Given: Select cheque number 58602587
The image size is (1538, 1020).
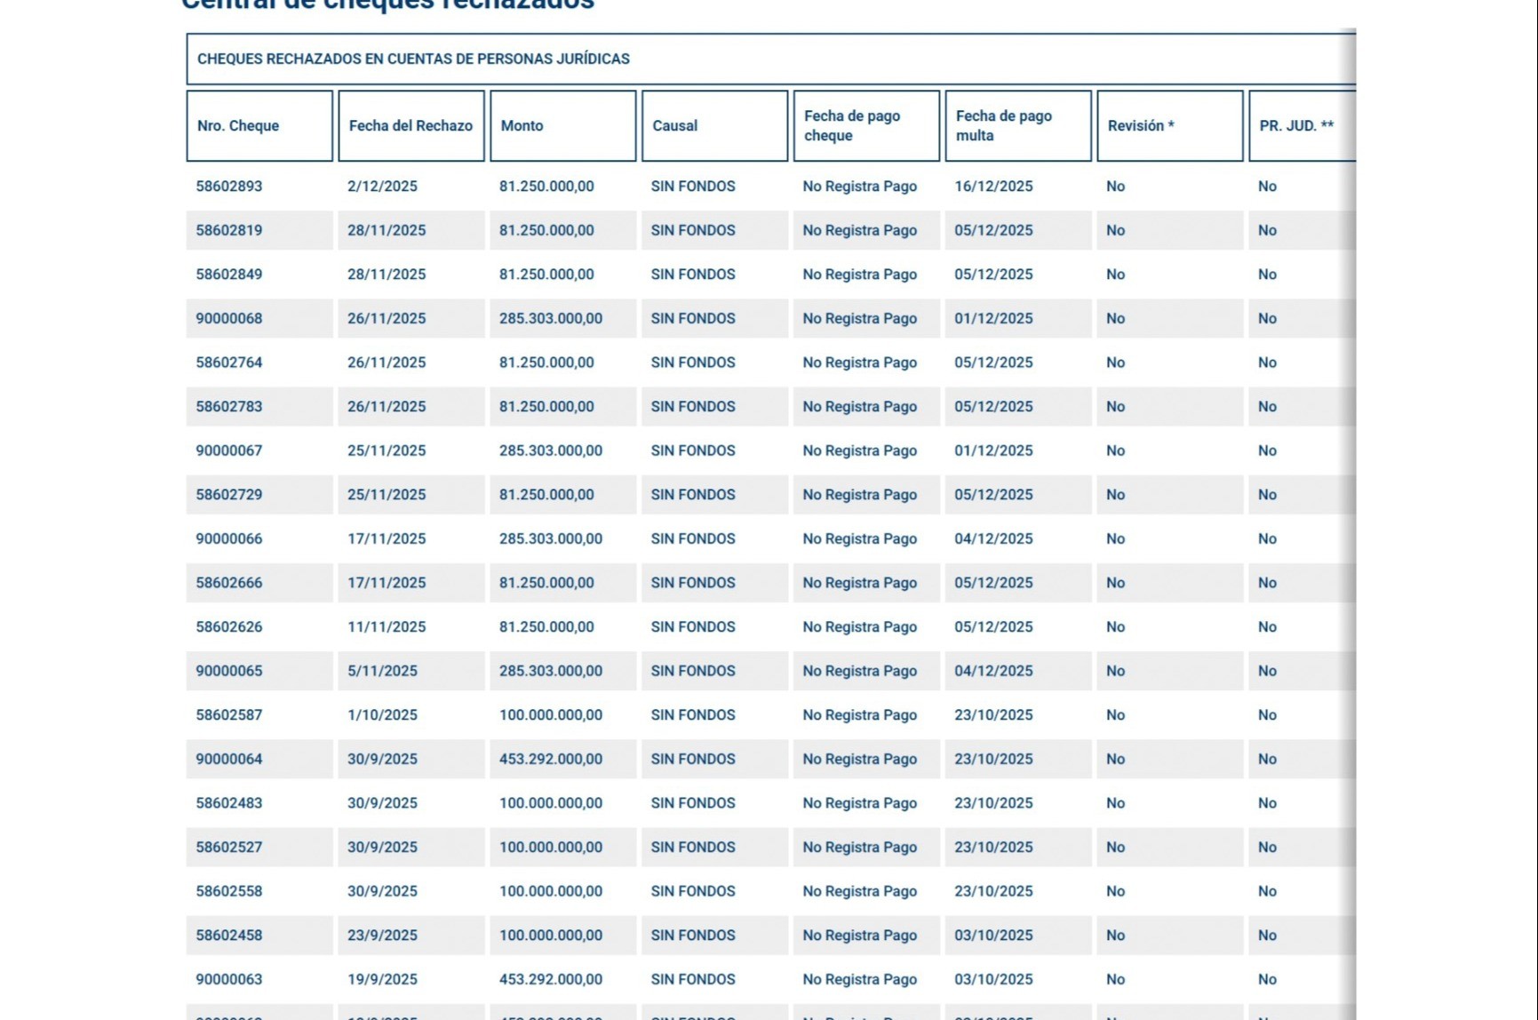Looking at the screenshot, I should [229, 715].
